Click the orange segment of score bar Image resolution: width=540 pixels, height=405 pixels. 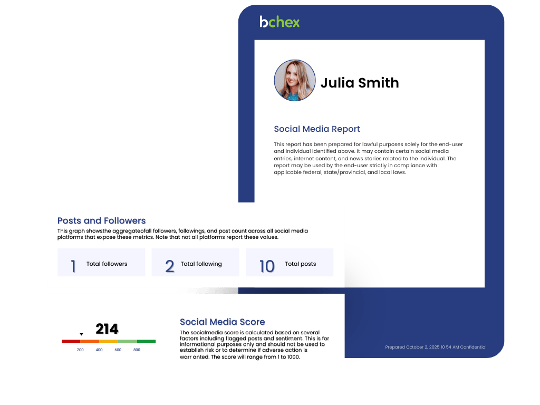pos(90,341)
